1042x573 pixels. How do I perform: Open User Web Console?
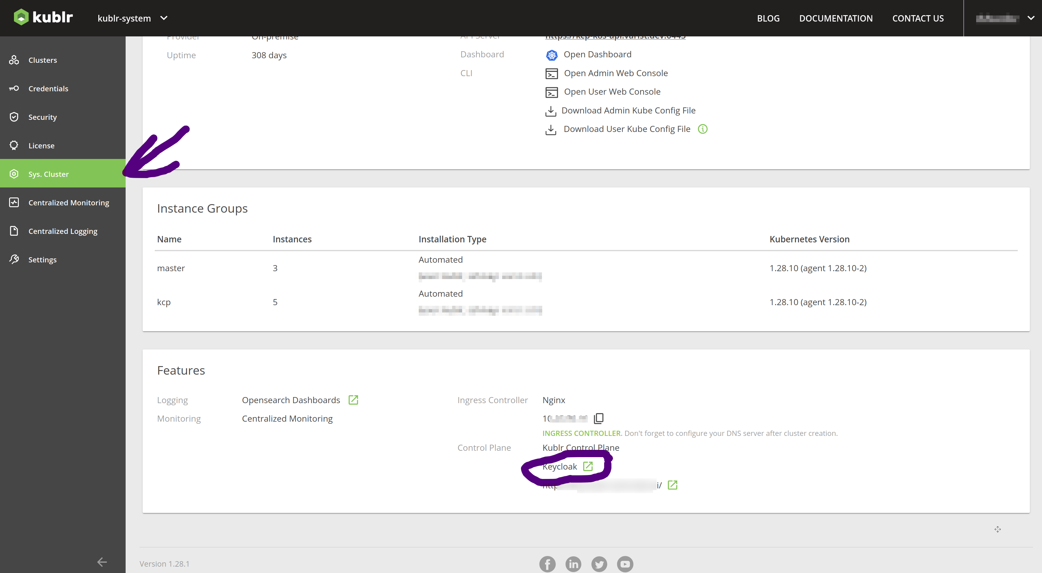(x=612, y=92)
